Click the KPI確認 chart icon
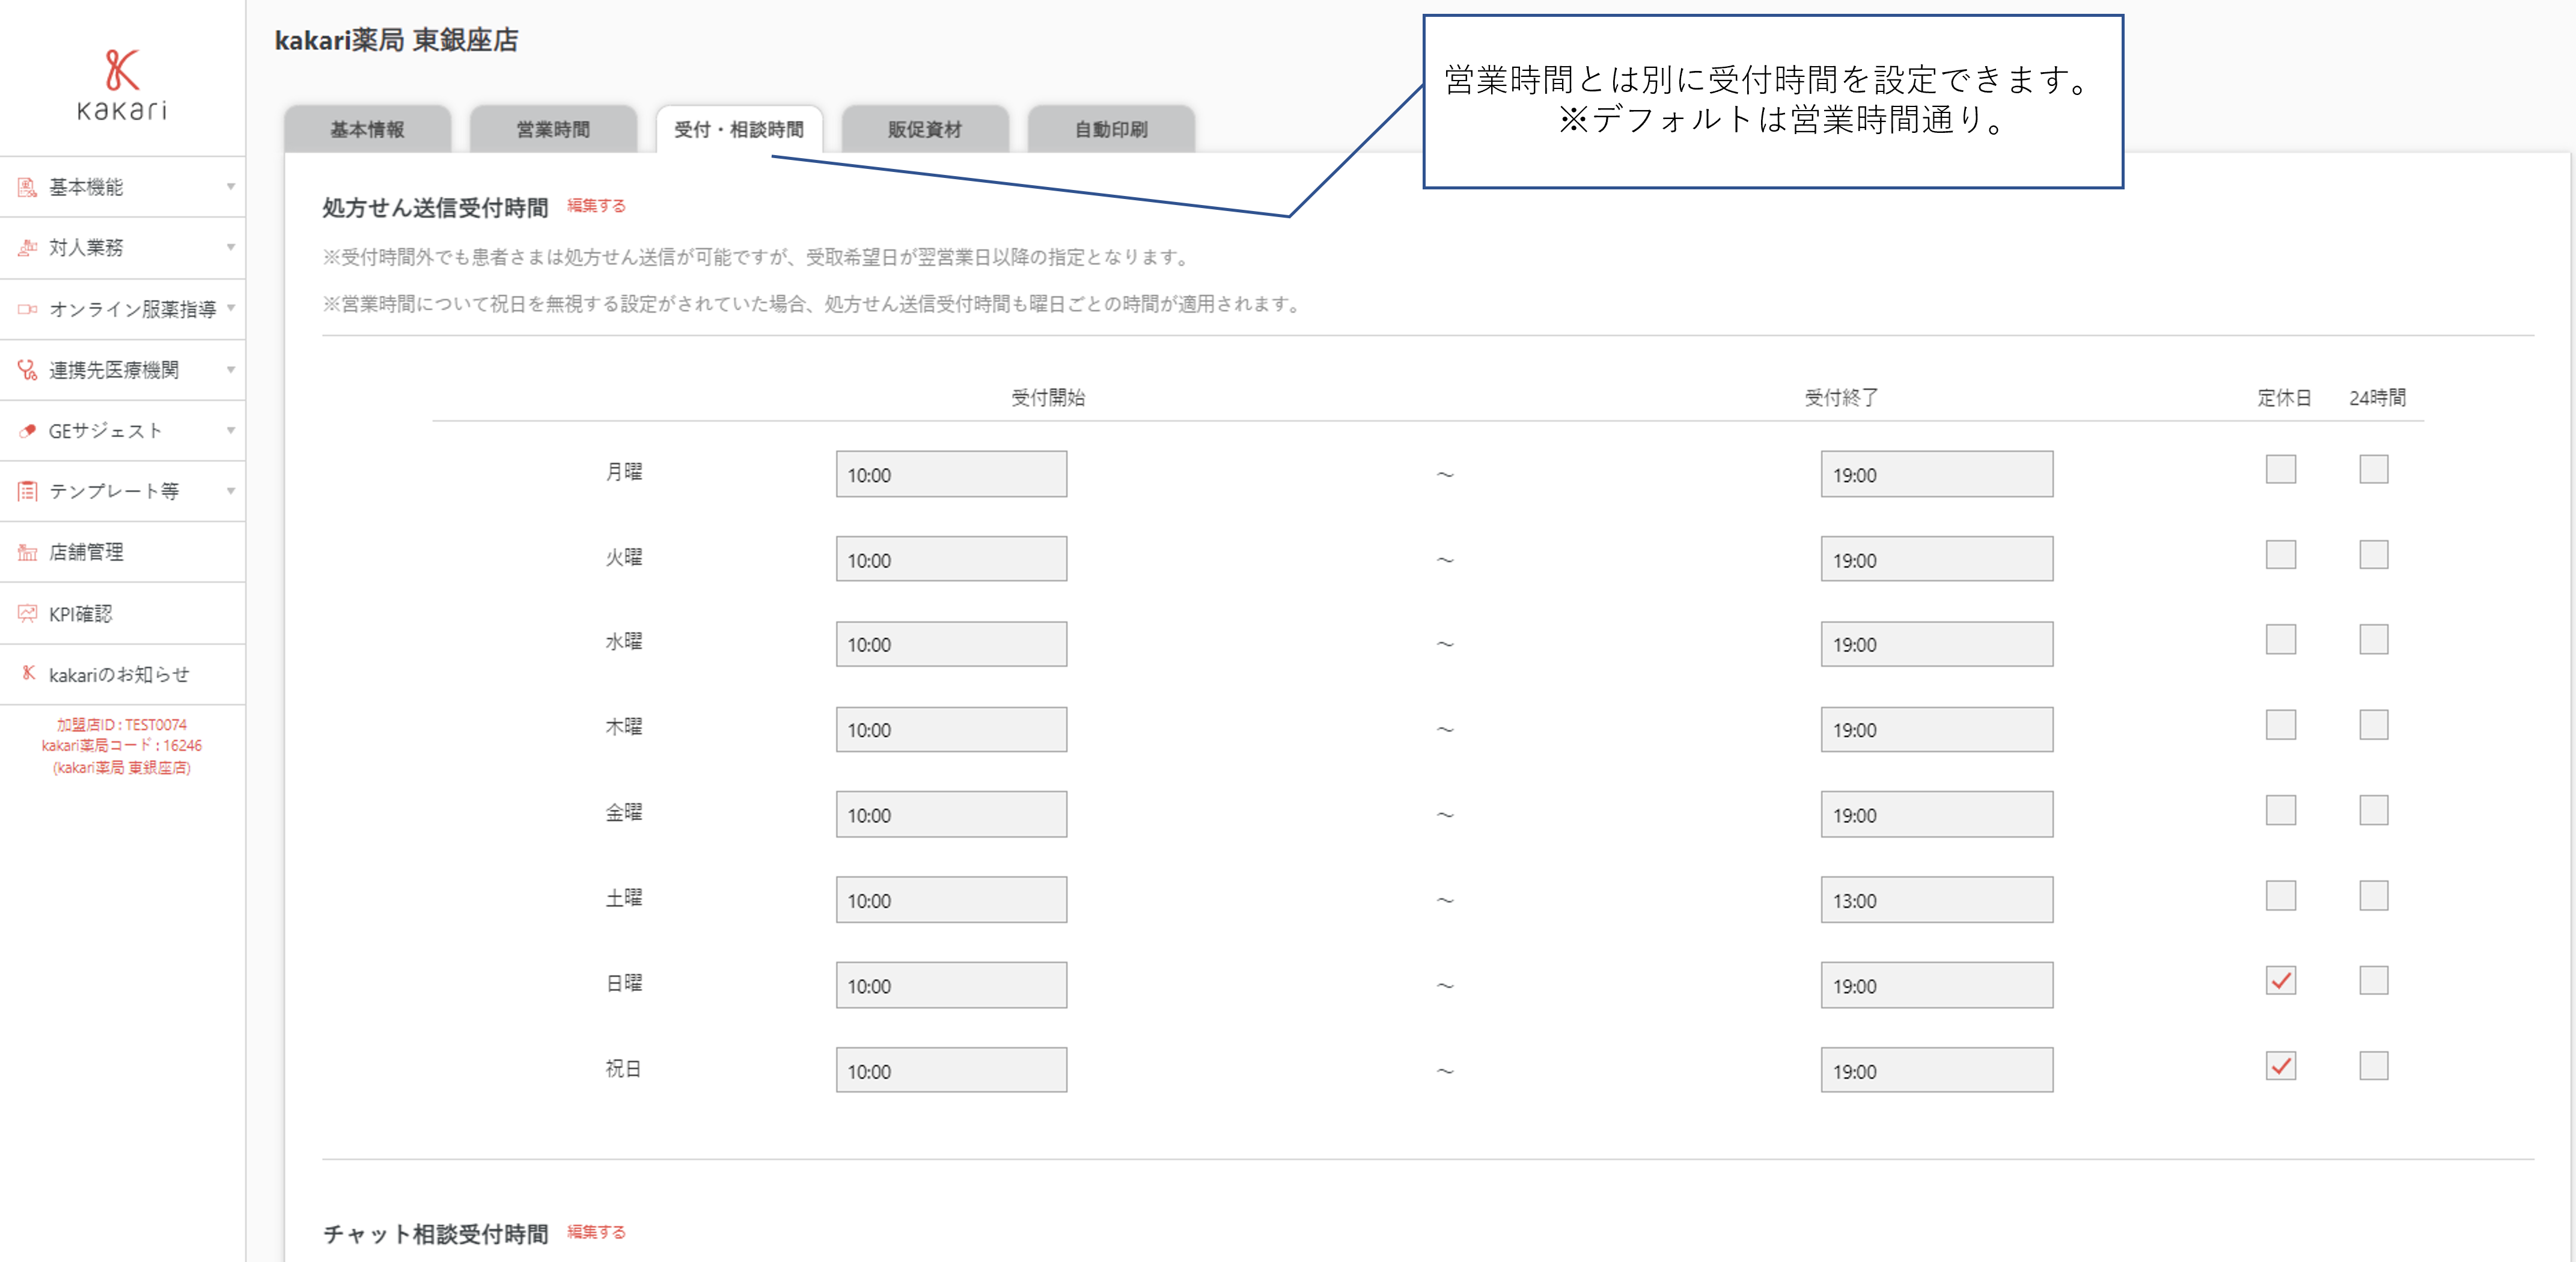 click(x=27, y=613)
